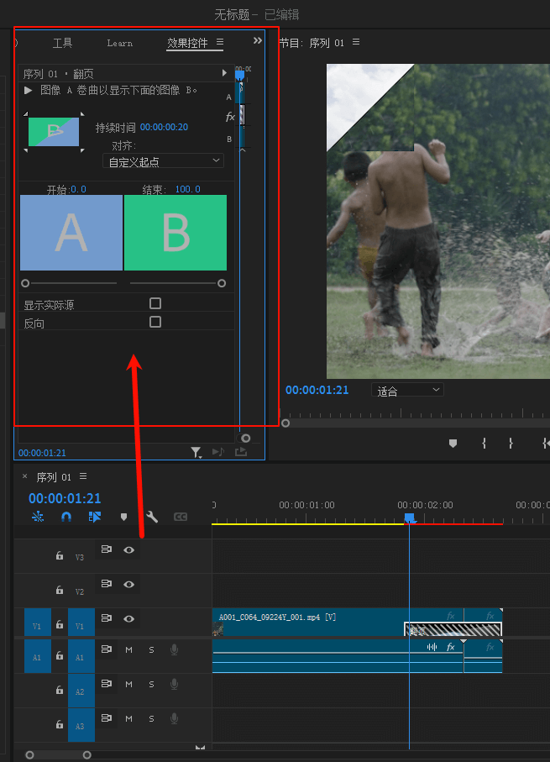Viewport: 550px width, 762px height.
Task: Add marker in the program monitor
Action: (453, 443)
